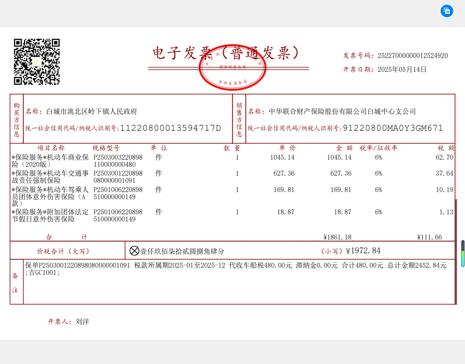Click seller name 中华联合财产保险股份有限公司白城中心支公司
The width and height of the screenshot is (465, 364).
pyautogui.click(x=342, y=111)
